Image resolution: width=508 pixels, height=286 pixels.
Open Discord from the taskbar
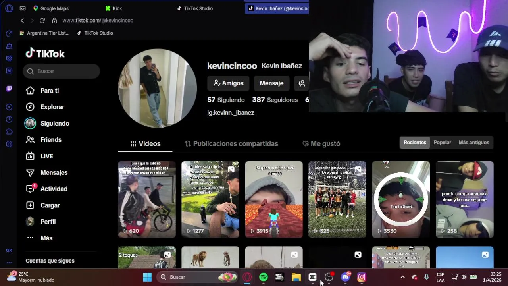345,277
